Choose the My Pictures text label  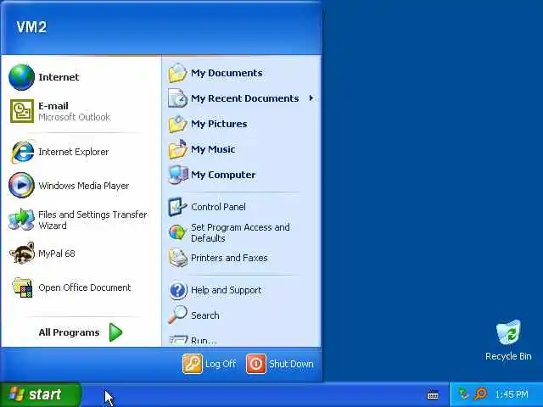219,125
